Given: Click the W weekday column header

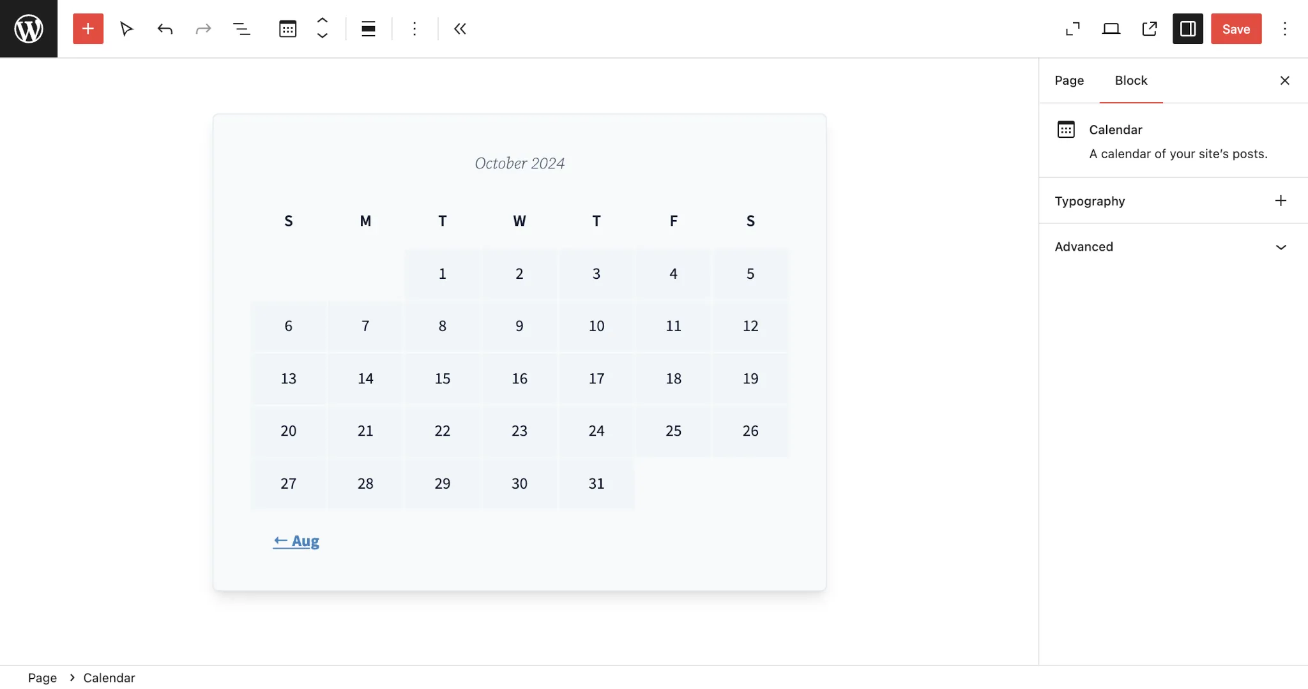Looking at the screenshot, I should coord(519,221).
